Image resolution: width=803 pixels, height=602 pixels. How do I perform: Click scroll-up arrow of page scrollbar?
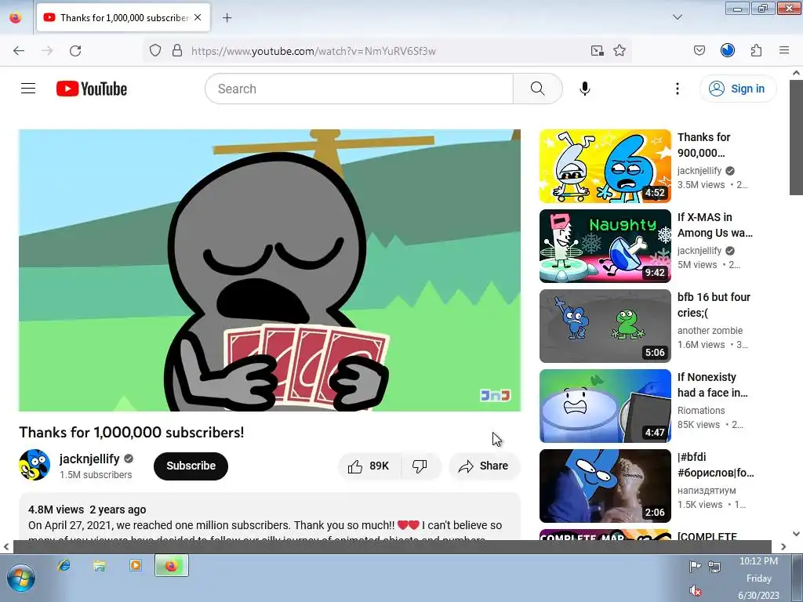(x=796, y=73)
